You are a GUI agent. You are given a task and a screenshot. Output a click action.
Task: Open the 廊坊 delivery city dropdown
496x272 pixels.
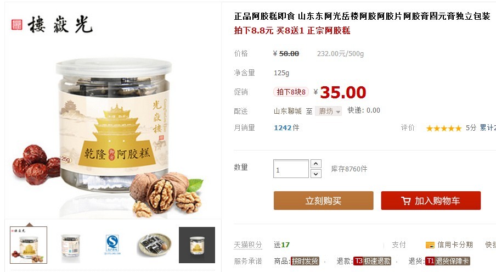(x=328, y=111)
